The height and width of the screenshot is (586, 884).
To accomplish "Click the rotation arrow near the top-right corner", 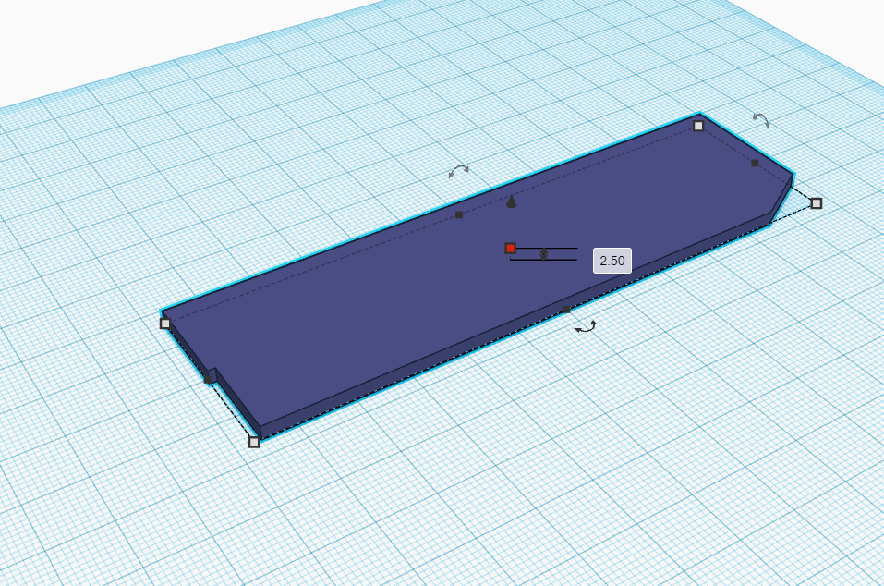I will (760, 120).
